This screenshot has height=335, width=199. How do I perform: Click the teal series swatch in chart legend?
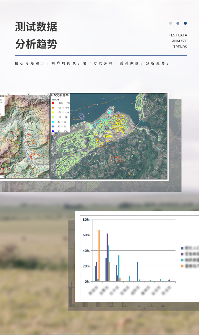coord(182,260)
